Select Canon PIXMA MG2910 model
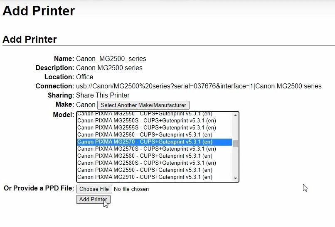The height and width of the screenshot is (227, 335). 154,177
